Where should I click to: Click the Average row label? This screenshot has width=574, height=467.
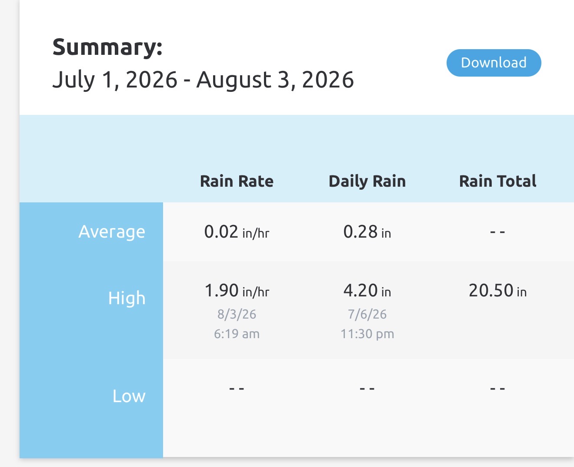112,232
